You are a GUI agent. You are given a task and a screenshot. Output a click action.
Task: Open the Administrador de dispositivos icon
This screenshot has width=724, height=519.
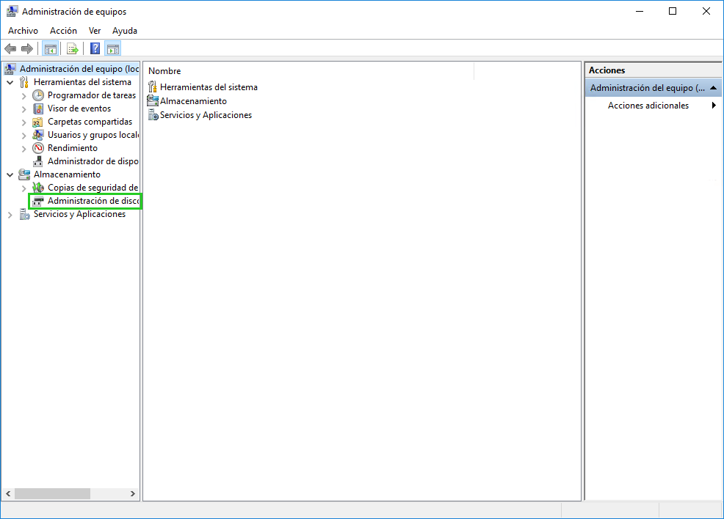(38, 161)
